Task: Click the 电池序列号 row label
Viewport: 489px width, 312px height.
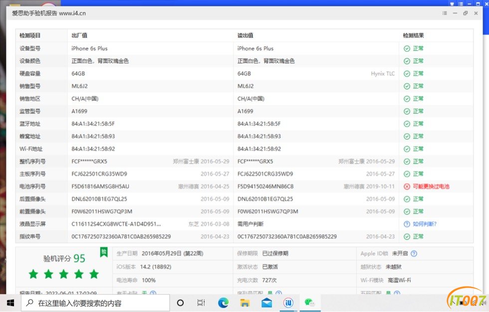Action: point(32,186)
